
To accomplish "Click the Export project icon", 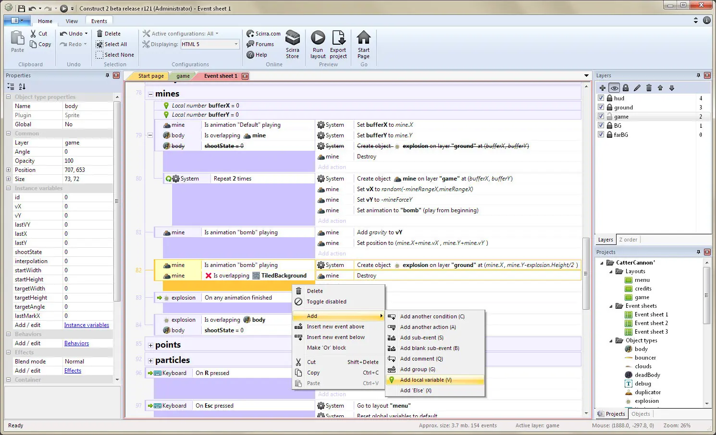I will pyautogui.click(x=338, y=37).
